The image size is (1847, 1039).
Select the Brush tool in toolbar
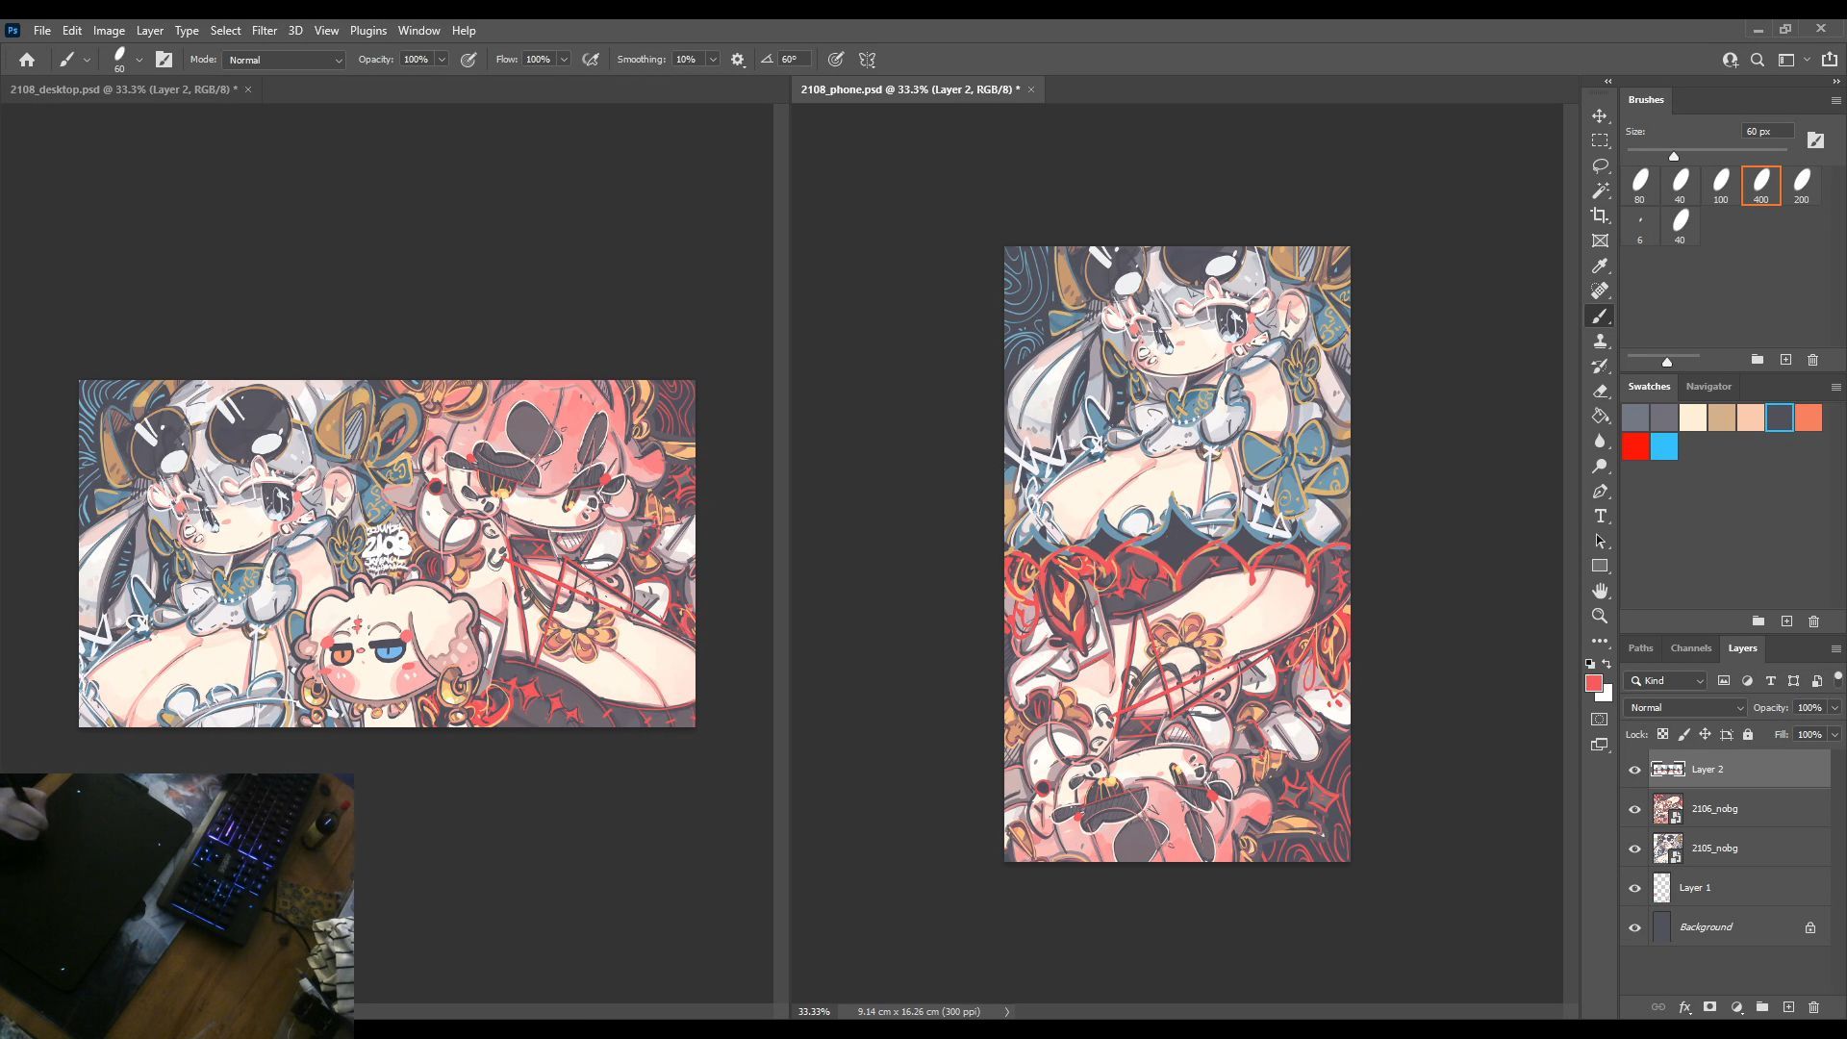[1600, 316]
